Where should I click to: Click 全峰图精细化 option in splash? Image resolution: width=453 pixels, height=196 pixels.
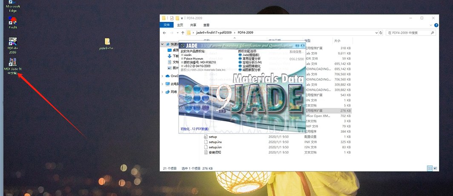coord(249,66)
